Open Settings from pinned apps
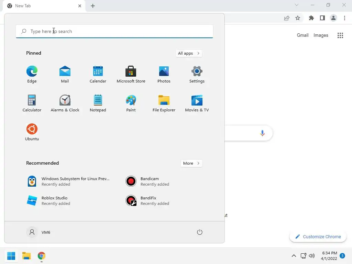 (197, 75)
